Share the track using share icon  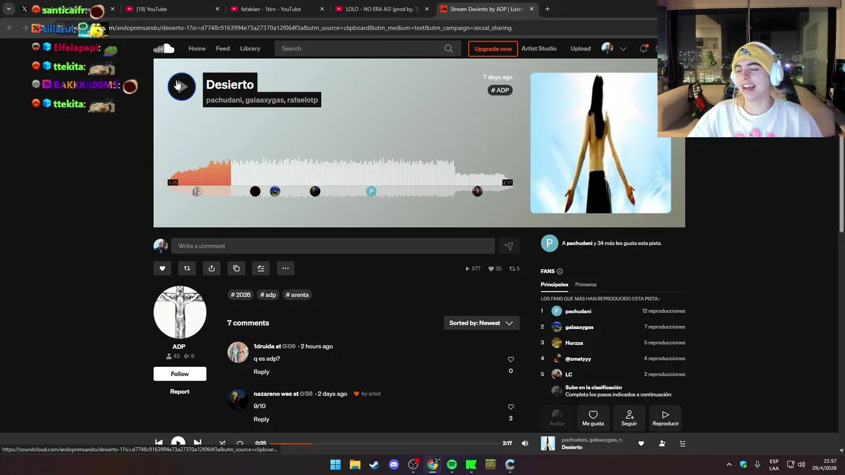tap(211, 269)
